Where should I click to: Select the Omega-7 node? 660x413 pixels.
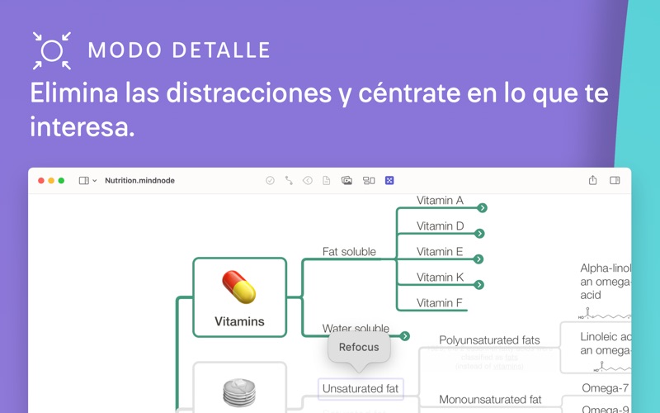tap(606, 387)
